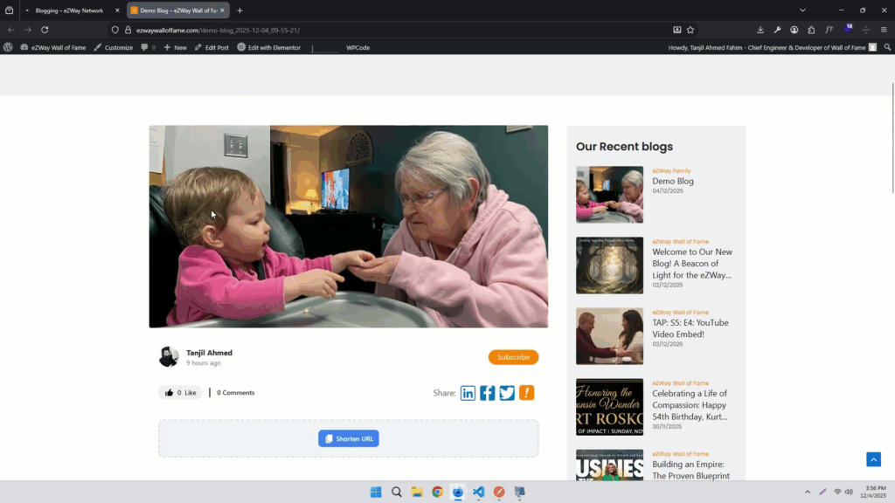Show hidden system tray icons
This screenshot has height=503, width=895.
pyautogui.click(x=807, y=492)
